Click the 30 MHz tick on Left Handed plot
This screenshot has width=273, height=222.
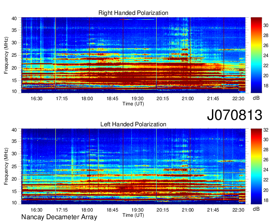click(14, 154)
